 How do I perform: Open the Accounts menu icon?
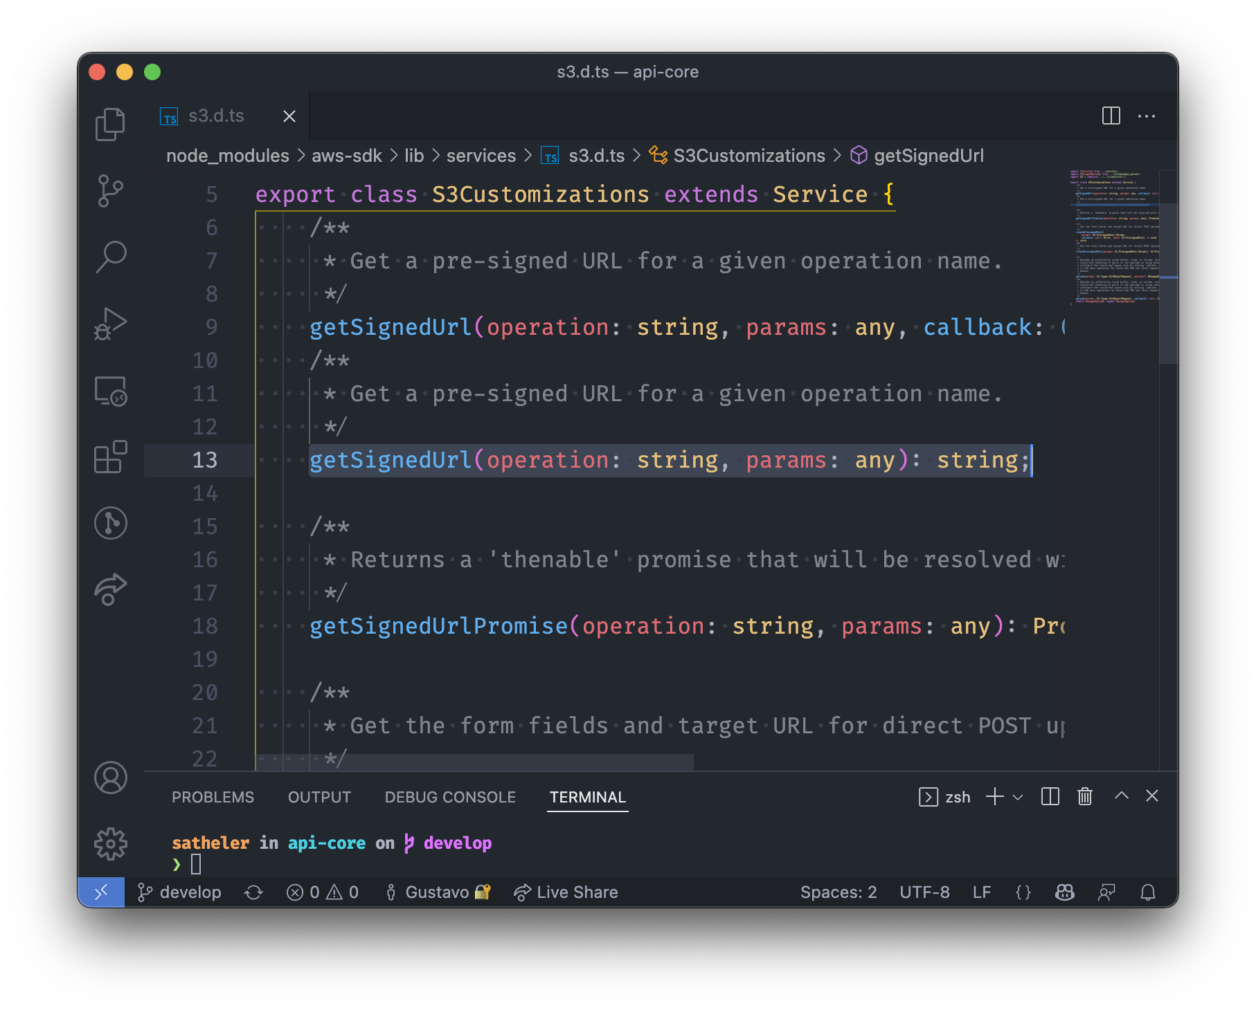(110, 778)
